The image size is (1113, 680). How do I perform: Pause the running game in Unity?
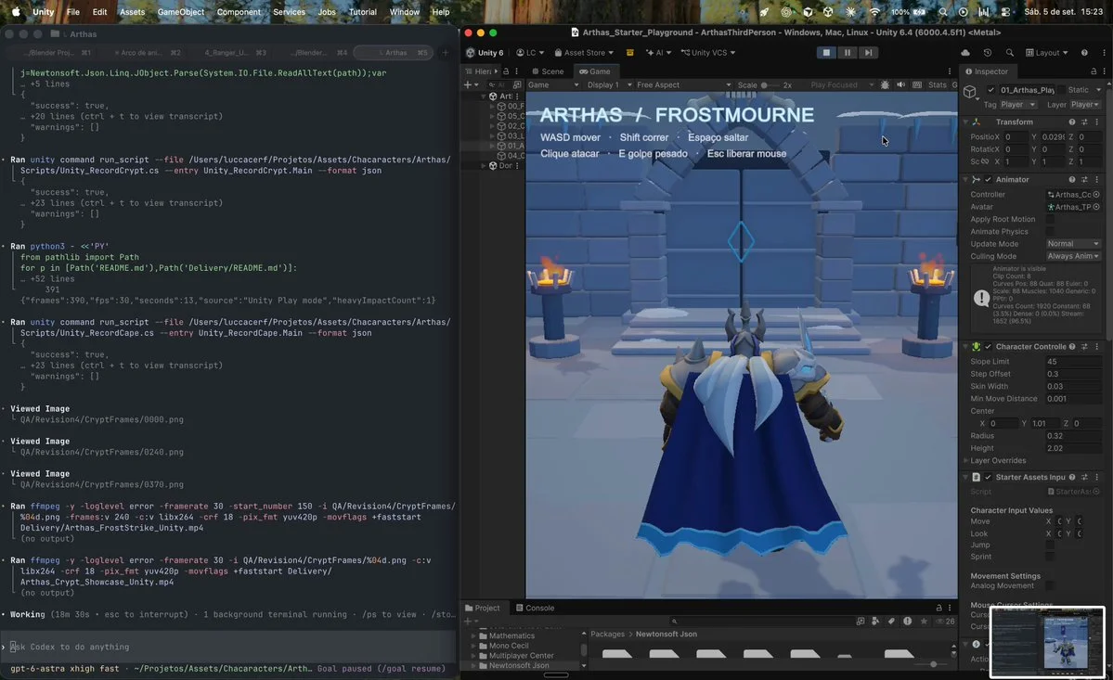[847, 53]
